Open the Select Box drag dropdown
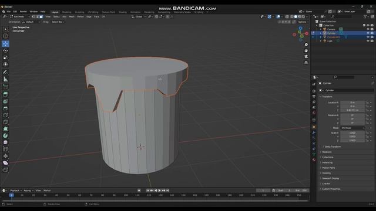 [58, 22]
